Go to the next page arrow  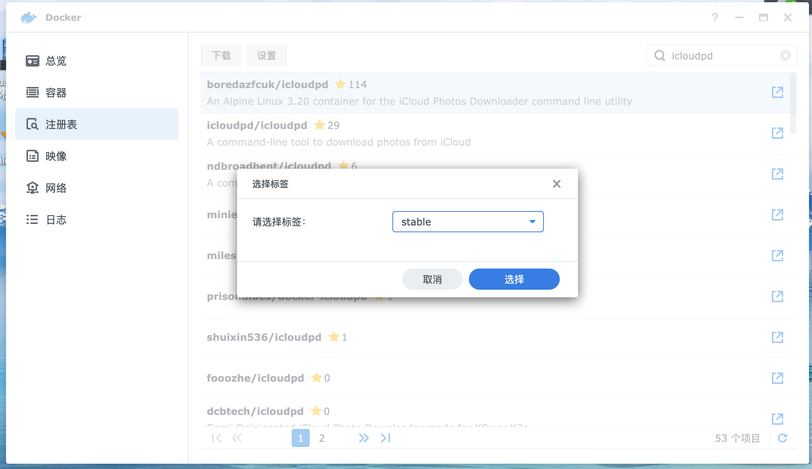(364, 438)
